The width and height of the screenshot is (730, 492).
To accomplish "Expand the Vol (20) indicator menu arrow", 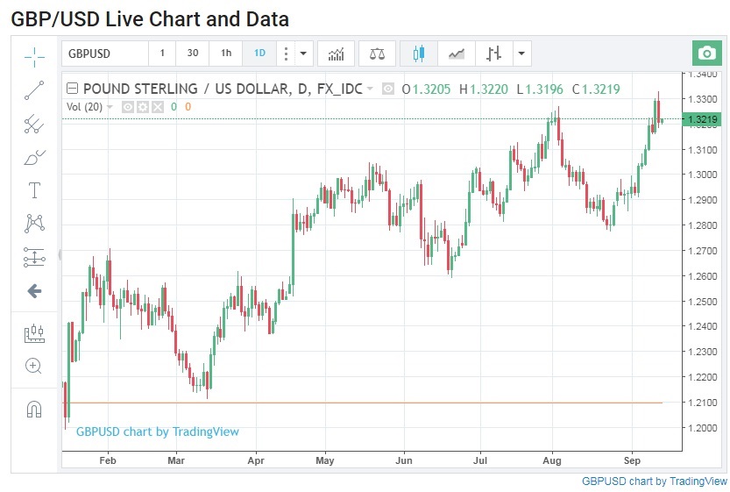I will pyautogui.click(x=110, y=107).
